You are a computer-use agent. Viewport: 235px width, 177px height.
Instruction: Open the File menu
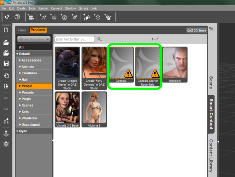click(x=4, y=8)
